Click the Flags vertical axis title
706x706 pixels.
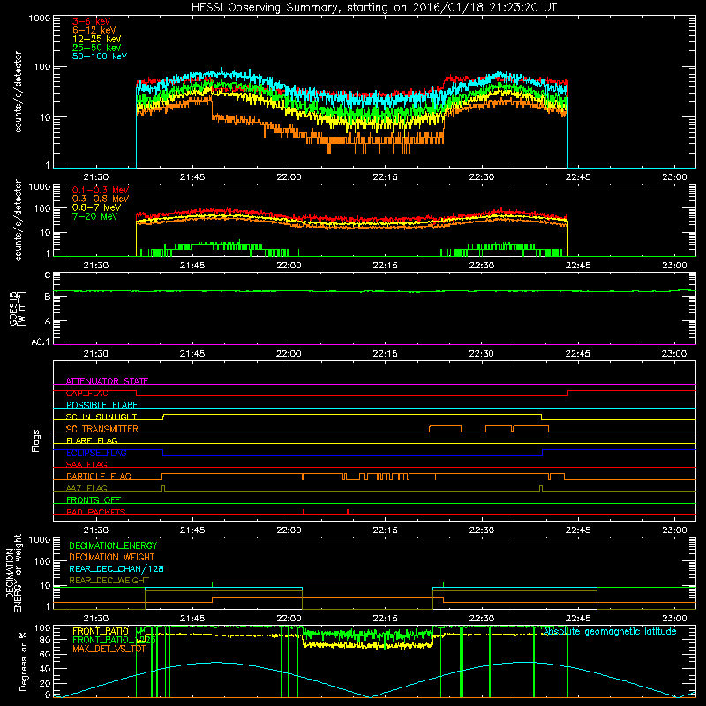pos(36,441)
